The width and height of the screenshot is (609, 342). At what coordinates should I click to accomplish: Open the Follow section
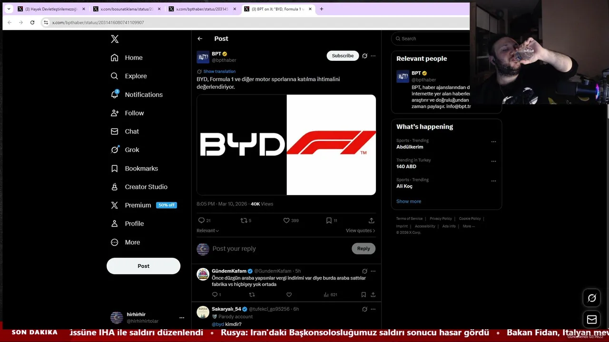[x=127, y=113]
